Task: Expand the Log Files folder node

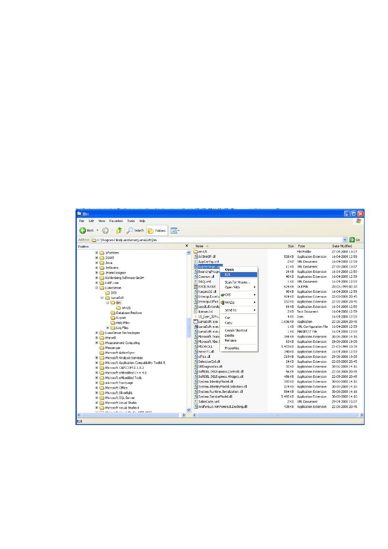Action: tap(108, 328)
